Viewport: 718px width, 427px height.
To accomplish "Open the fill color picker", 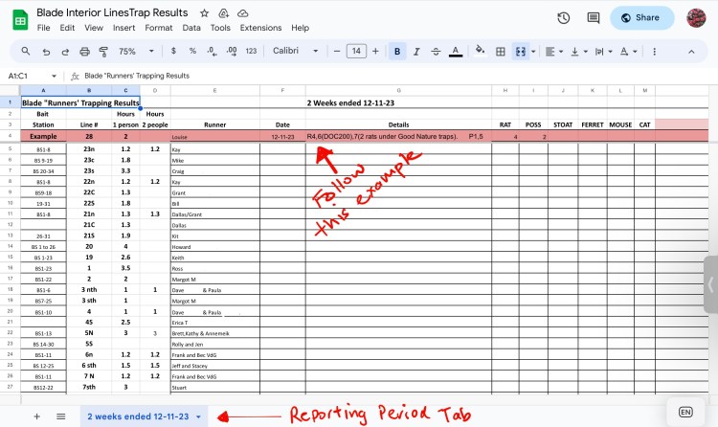I will click(x=481, y=51).
